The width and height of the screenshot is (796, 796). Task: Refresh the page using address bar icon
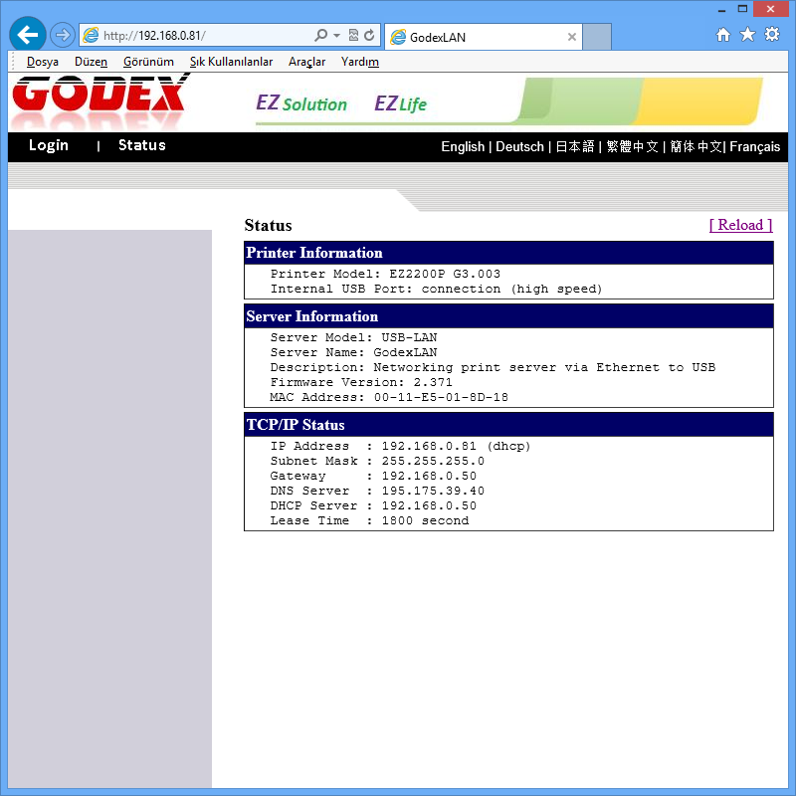(370, 36)
